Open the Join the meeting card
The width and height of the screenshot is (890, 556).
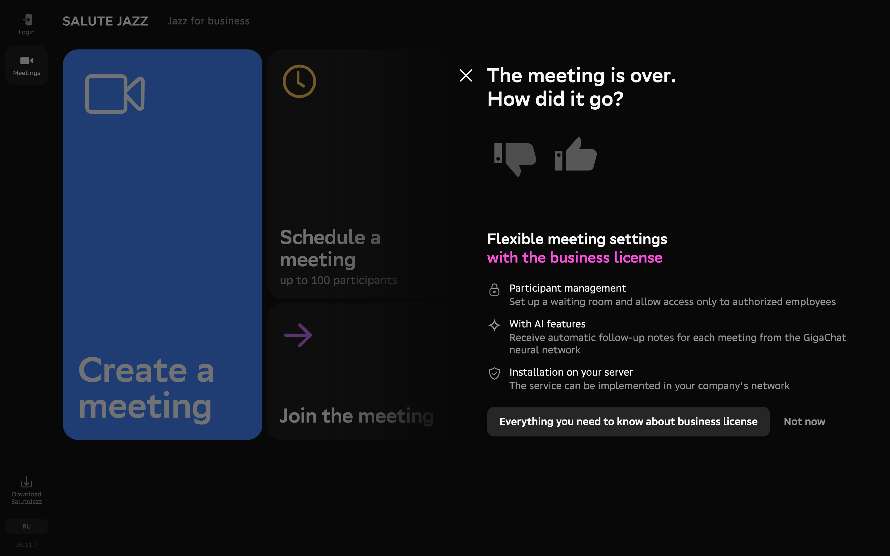357,371
